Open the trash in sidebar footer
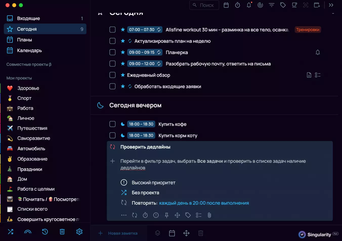342x241 pixels. [x=62, y=232]
